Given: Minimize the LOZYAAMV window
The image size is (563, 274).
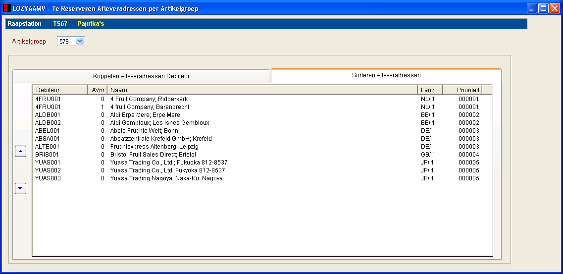Looking at the screenshot, I should pyautogui.click(x=532, y=8).
